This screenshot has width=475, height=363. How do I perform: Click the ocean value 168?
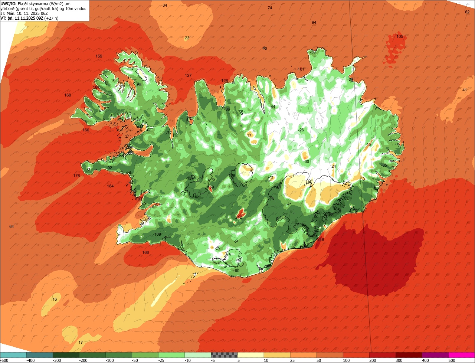pos(68,95)
